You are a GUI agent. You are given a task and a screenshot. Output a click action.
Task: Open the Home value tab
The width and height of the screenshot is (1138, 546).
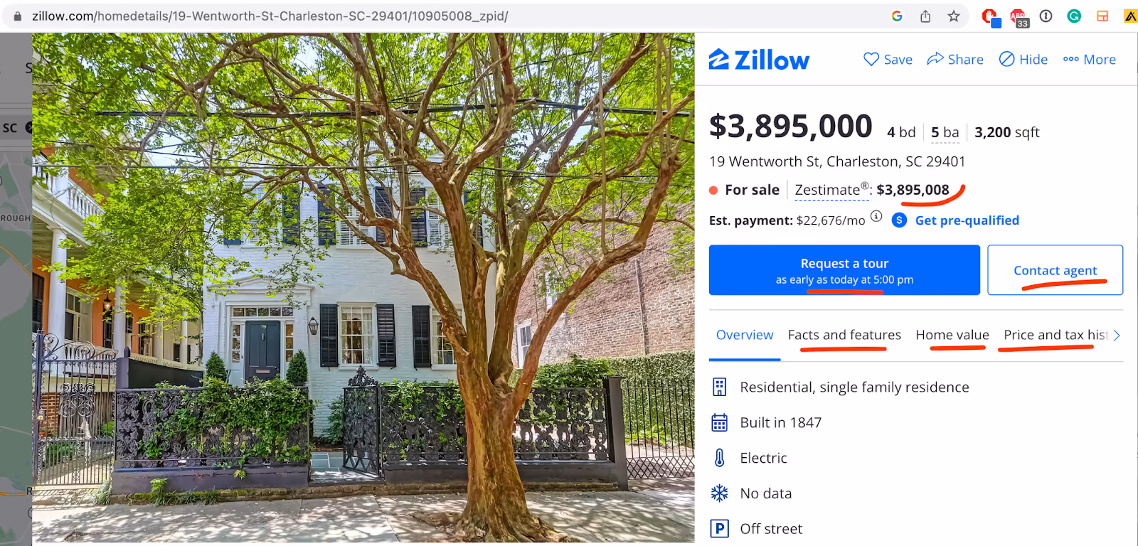[x=952, y=335]
